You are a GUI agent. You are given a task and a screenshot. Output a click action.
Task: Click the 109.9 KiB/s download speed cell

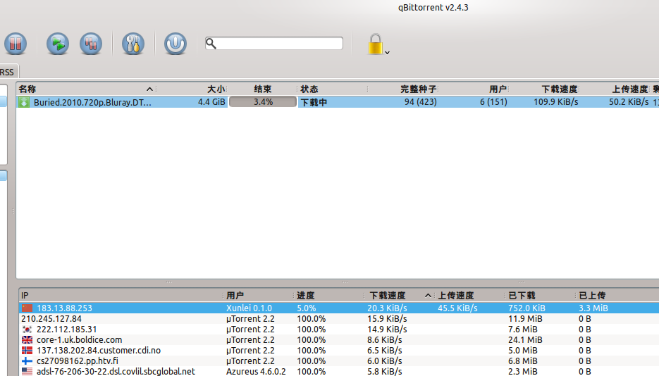click(x=555, y=102)
